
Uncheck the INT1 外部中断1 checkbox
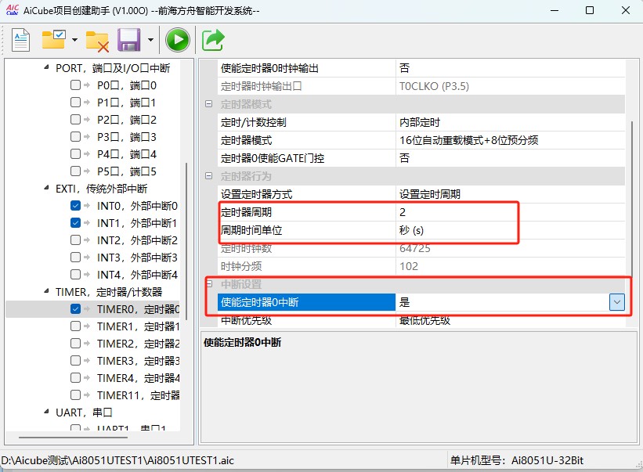click(75, 222)
